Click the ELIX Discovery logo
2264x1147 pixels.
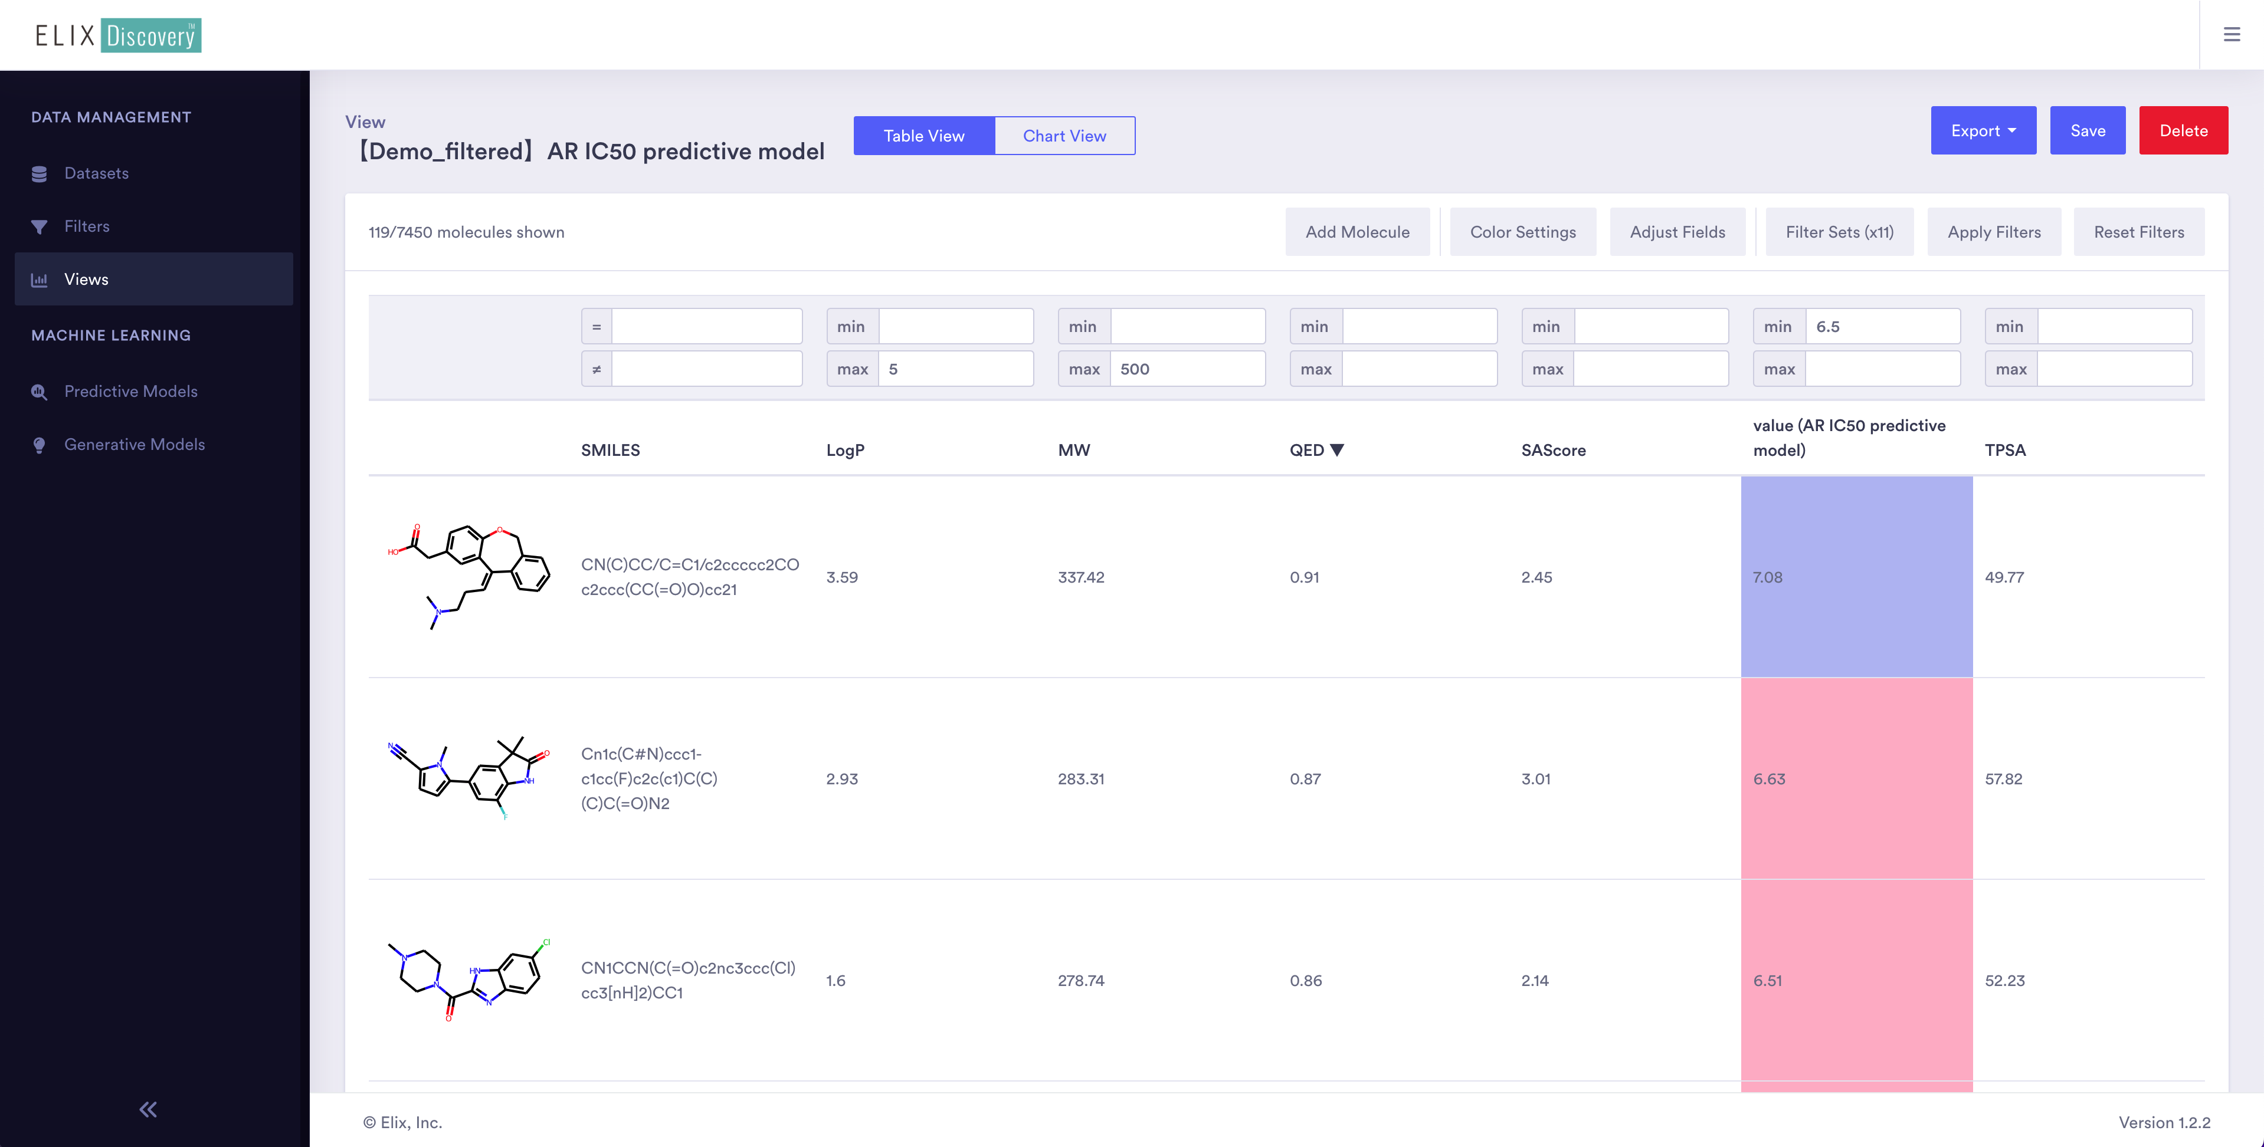118,35
